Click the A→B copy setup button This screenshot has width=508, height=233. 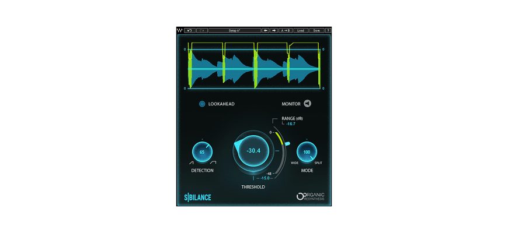(286, 30)
